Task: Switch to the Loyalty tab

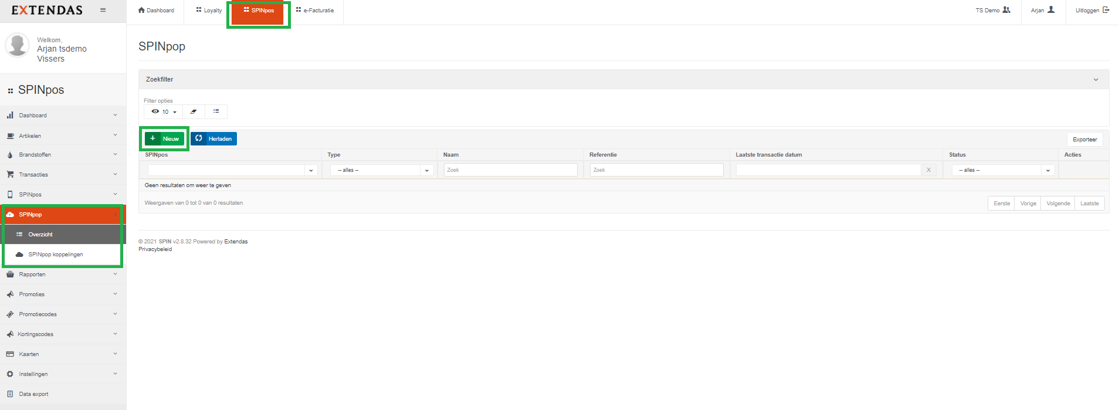Action: [209, 11]
